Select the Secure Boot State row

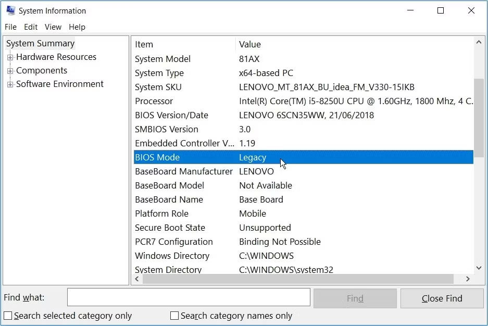[304, 228]
